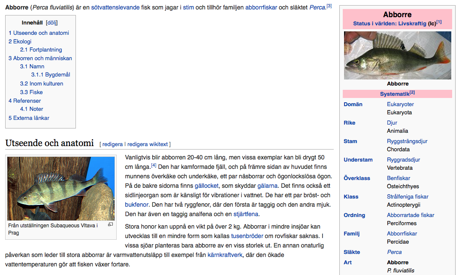Click the Ordning label in infobox

click(354, 215)
